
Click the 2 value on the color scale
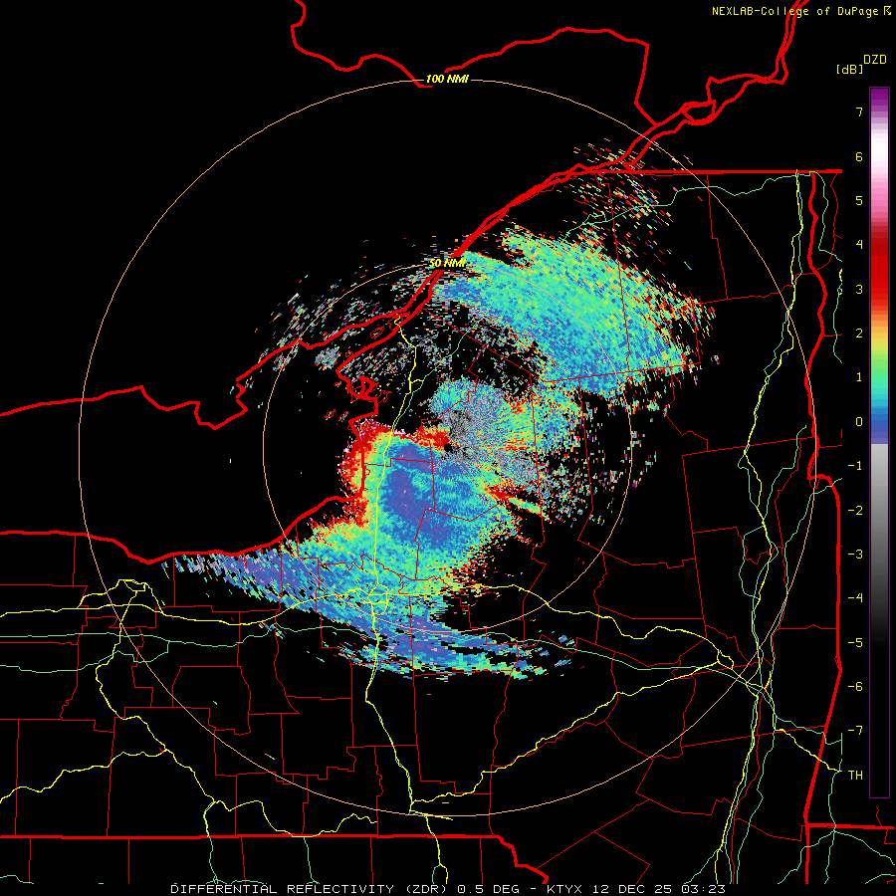[859, 334]
